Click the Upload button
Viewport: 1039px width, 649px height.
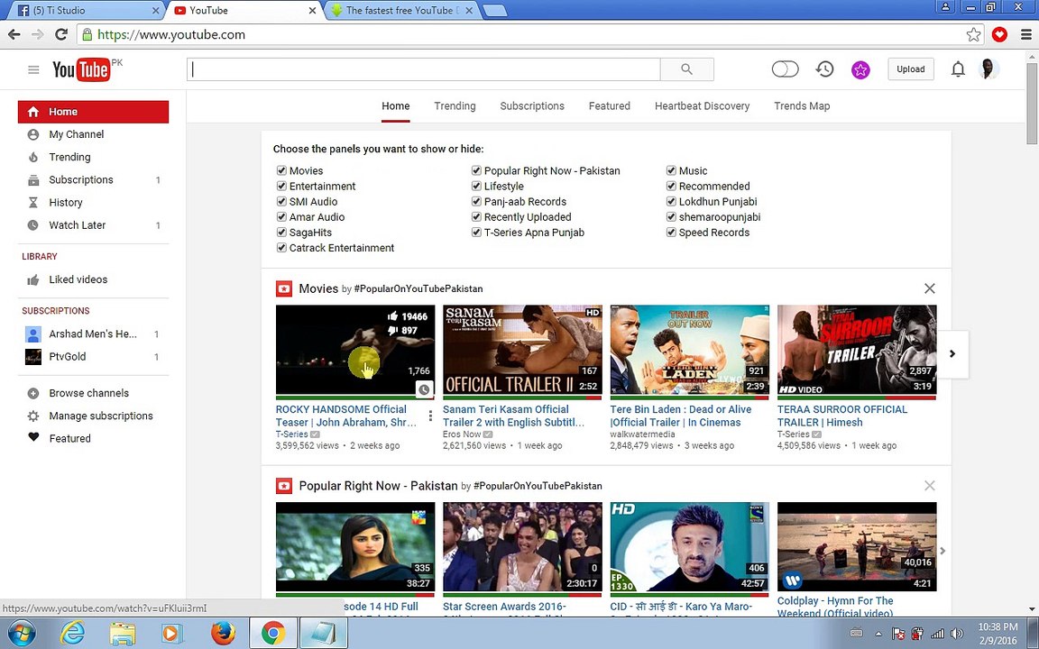click(x=910, y=69)
